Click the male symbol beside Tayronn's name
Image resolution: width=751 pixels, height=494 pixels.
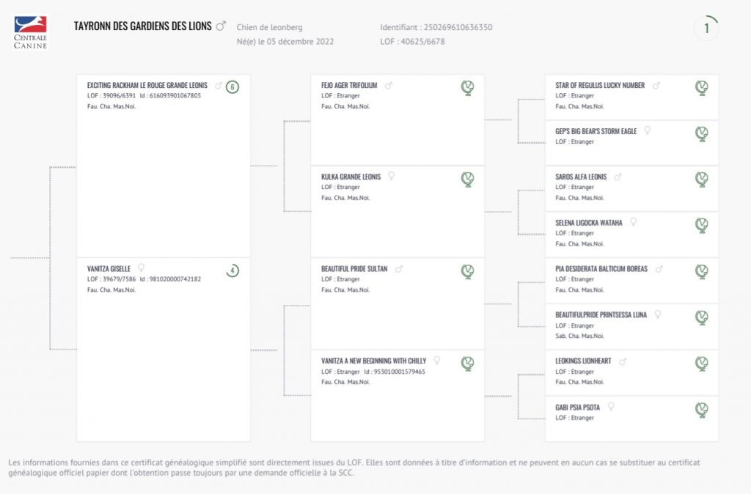[221, 26]
